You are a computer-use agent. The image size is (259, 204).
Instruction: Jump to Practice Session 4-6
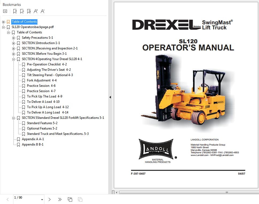coord(41,86)
